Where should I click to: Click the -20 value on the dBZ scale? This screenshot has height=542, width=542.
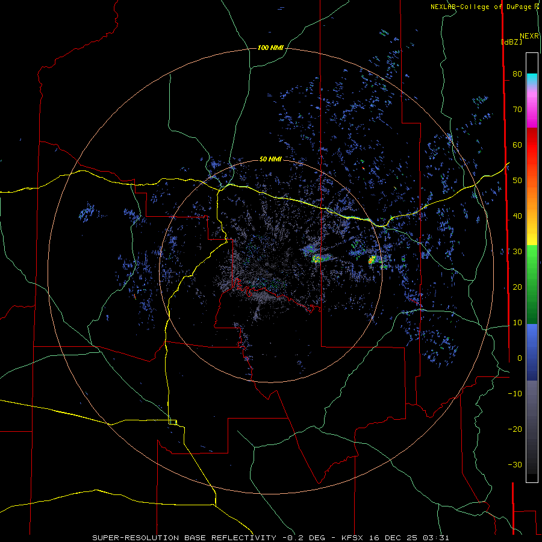(515, 429)
